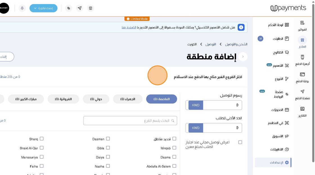The height and width of the screenshot is (175, 315).
Task: Click the 38 orders count badge
Action: tap(260, 39)
